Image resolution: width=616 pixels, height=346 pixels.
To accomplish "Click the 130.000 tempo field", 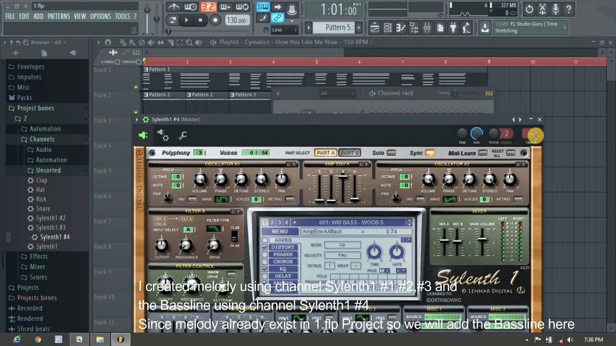I will click(237, 21).
